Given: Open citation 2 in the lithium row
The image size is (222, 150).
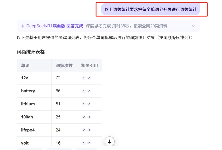Looking at the screenshot, I should (89, 104).
